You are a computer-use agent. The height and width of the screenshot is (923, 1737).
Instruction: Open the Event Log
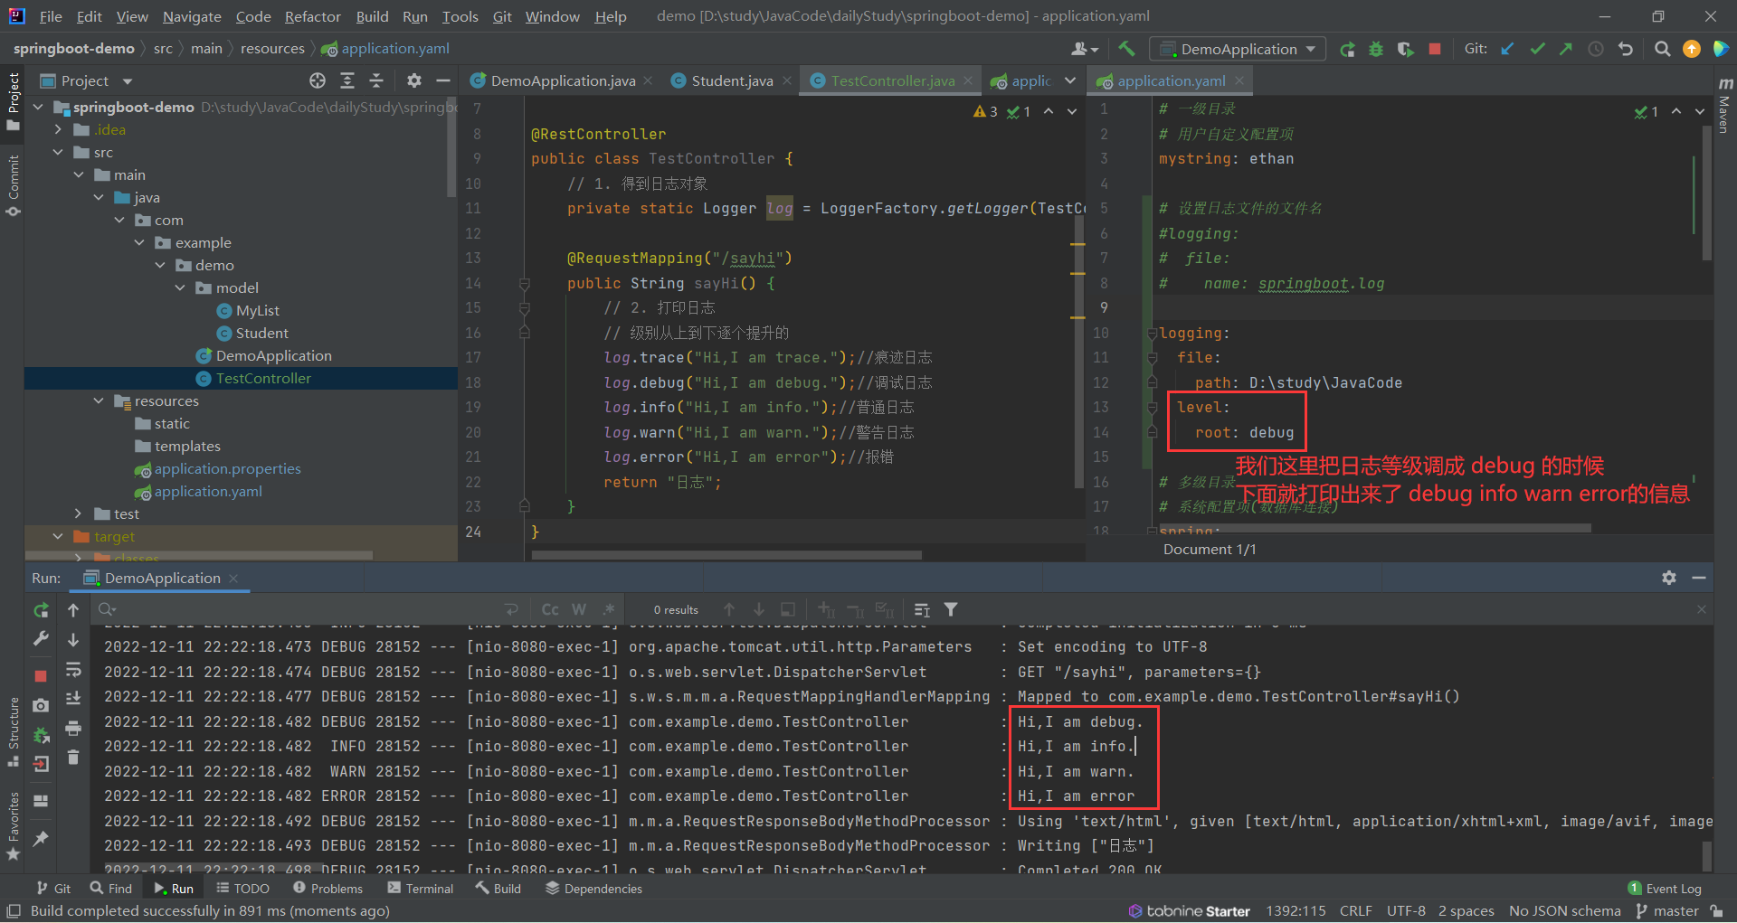(x=1665, y=889)
